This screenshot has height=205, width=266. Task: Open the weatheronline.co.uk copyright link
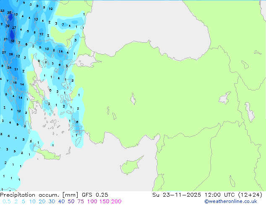[x=231, y=202]
